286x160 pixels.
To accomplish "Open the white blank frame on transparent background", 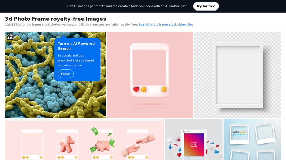I will coord(238,75).
